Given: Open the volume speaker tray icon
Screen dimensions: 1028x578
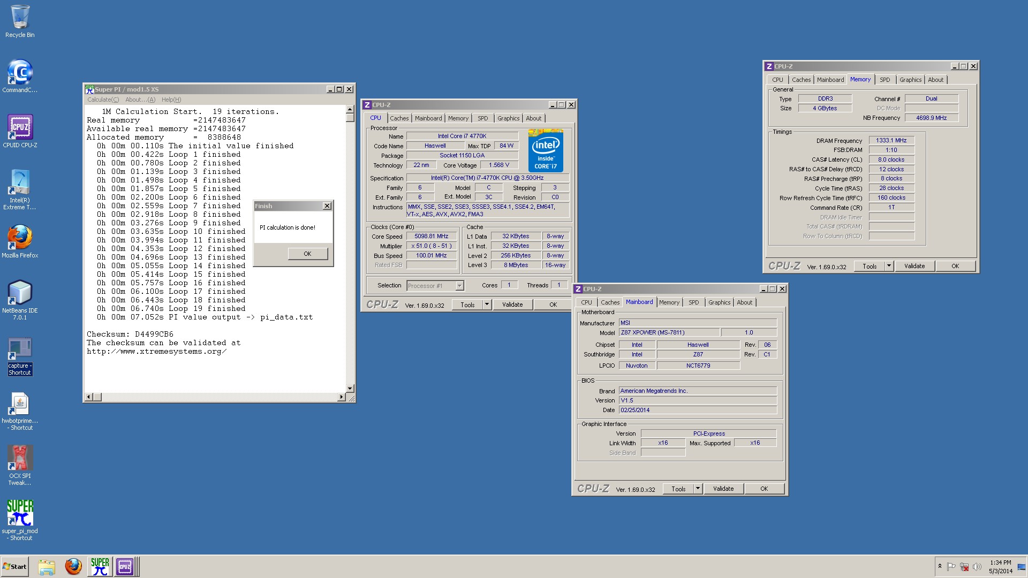Looking at the screenshot, I should pyautogui.click(x=977, y=566).
